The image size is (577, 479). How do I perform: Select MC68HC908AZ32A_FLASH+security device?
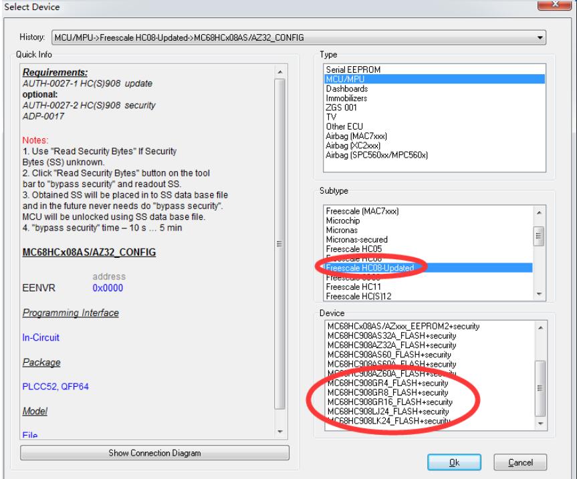(430, 345)
